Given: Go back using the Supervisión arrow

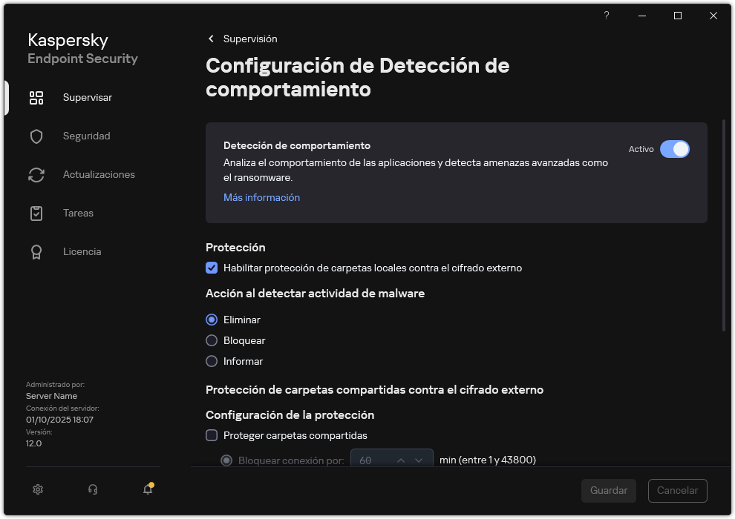Looking at the screenshot, I should point(211,39).
